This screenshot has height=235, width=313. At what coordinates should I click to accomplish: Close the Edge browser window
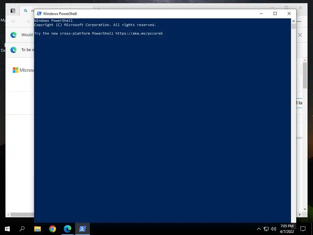pos(300,8)
